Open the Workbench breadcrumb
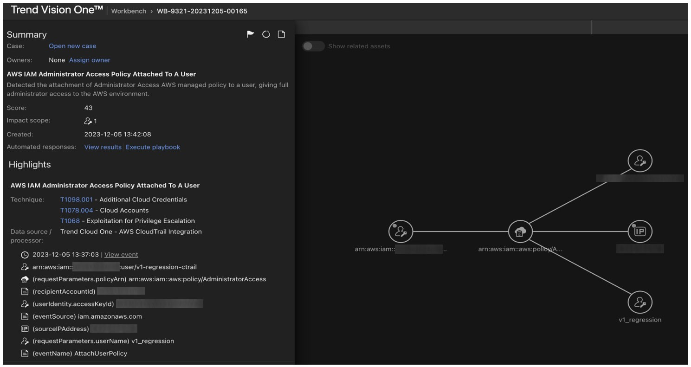 click(129, 11)
